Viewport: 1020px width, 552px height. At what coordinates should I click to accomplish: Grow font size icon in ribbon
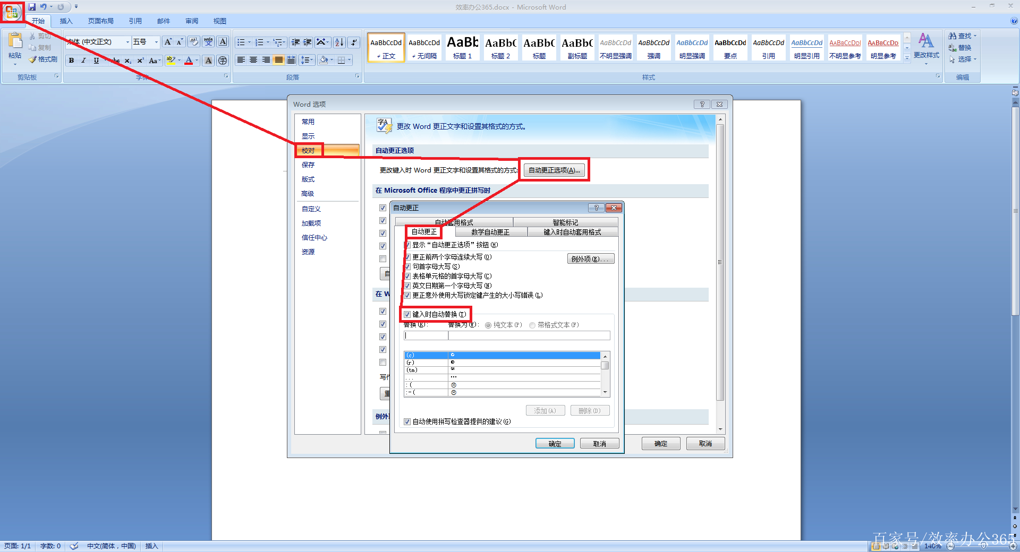168,42
